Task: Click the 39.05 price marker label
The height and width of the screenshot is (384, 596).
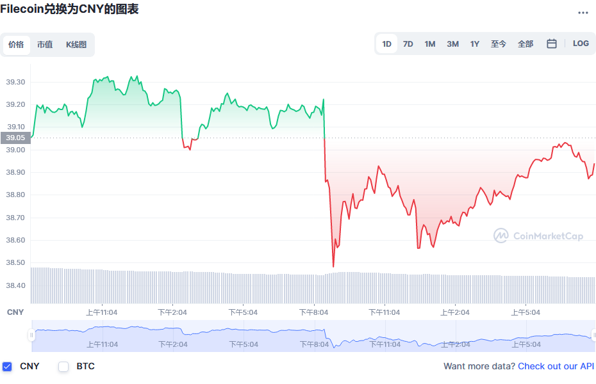Action: point(15,138)
